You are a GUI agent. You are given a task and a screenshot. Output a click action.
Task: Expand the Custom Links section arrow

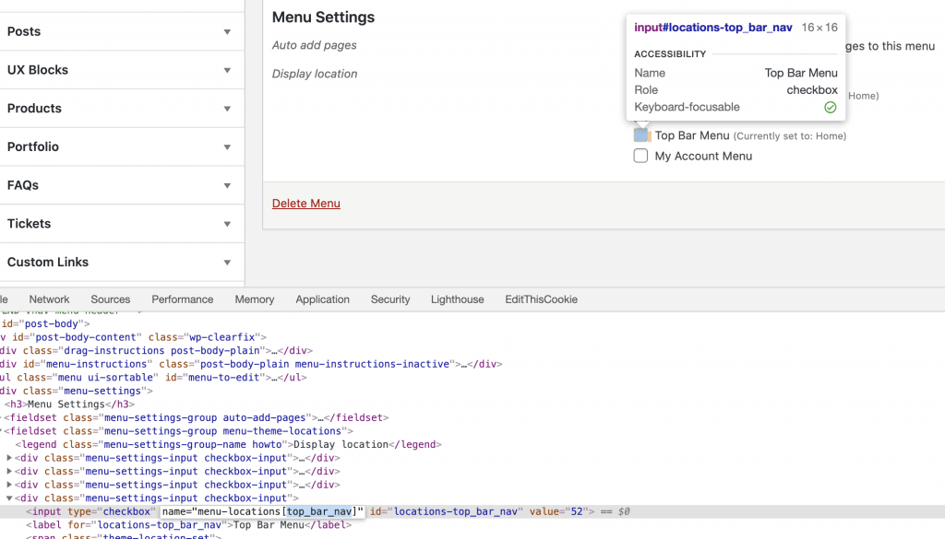227,263
